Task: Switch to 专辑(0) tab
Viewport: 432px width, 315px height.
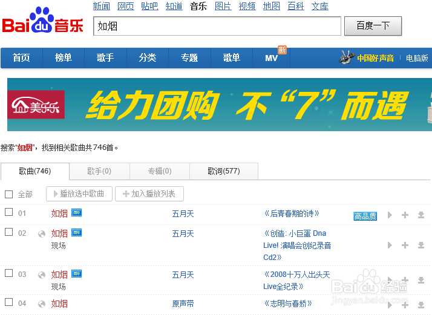Action: [160, 171]
